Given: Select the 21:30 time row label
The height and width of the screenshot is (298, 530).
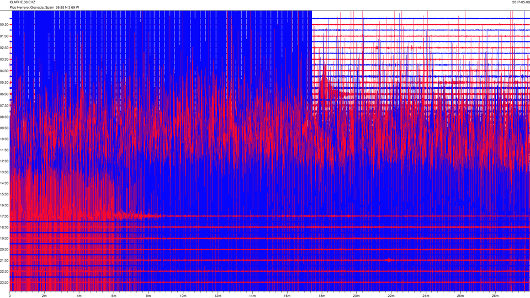Looking at the screenshot, I should [x=4, y=260].
